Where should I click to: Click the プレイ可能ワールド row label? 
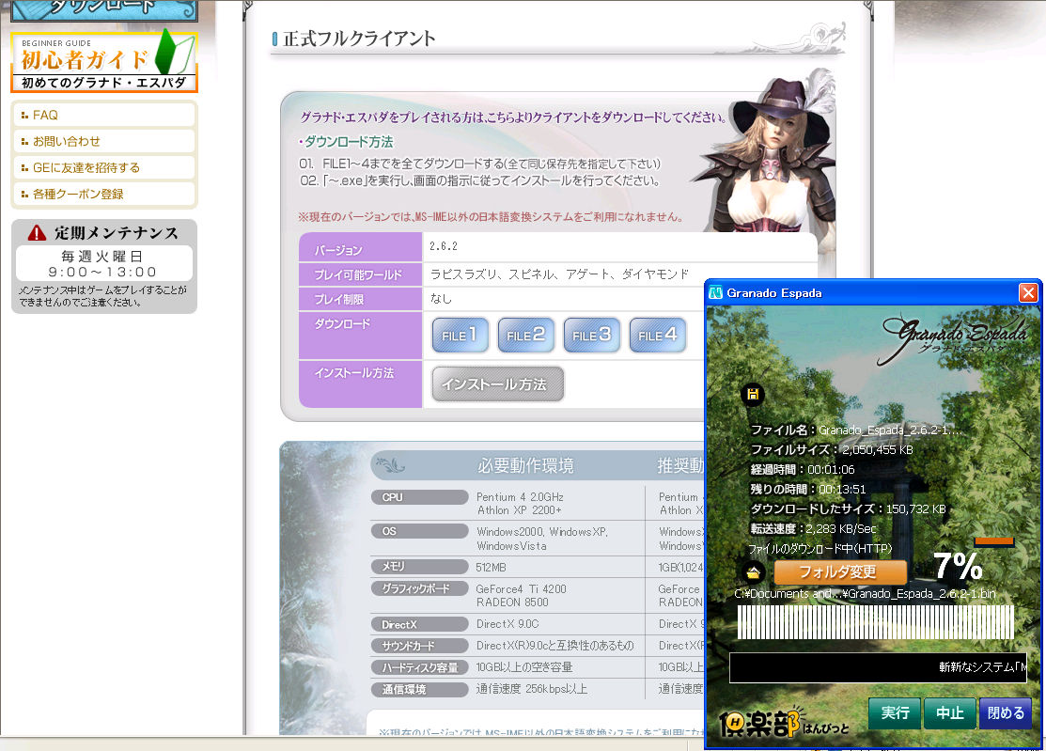(x=360, y=274)
